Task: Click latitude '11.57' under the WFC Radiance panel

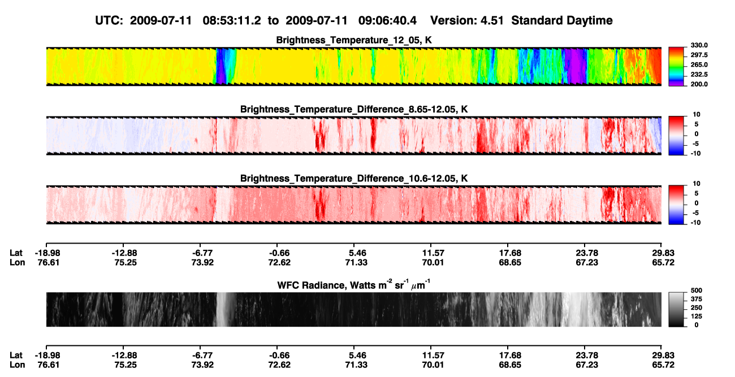Action: (432, 355)
